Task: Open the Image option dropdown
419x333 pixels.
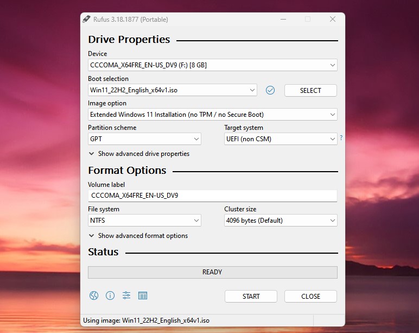Action: (x=213, y=115)
